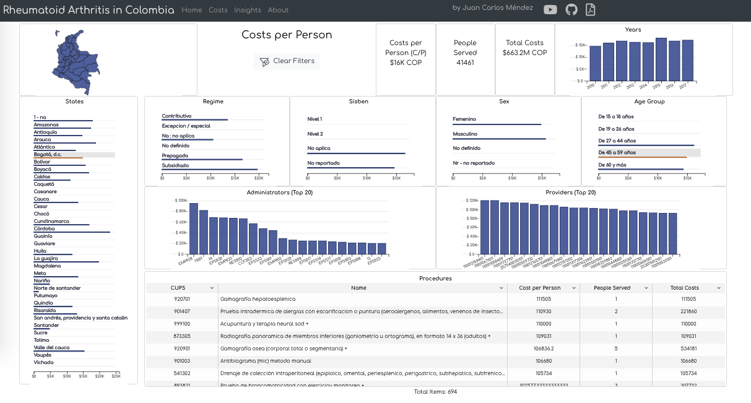Click CUPS cell 873305
This screenshot has height=403, width=751.
click(182, 336)
